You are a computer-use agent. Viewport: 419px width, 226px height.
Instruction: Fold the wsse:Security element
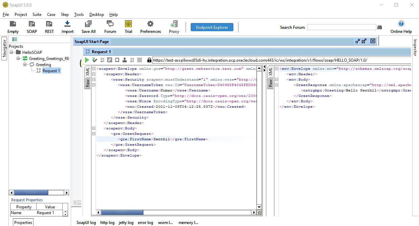tap(93, 80)
